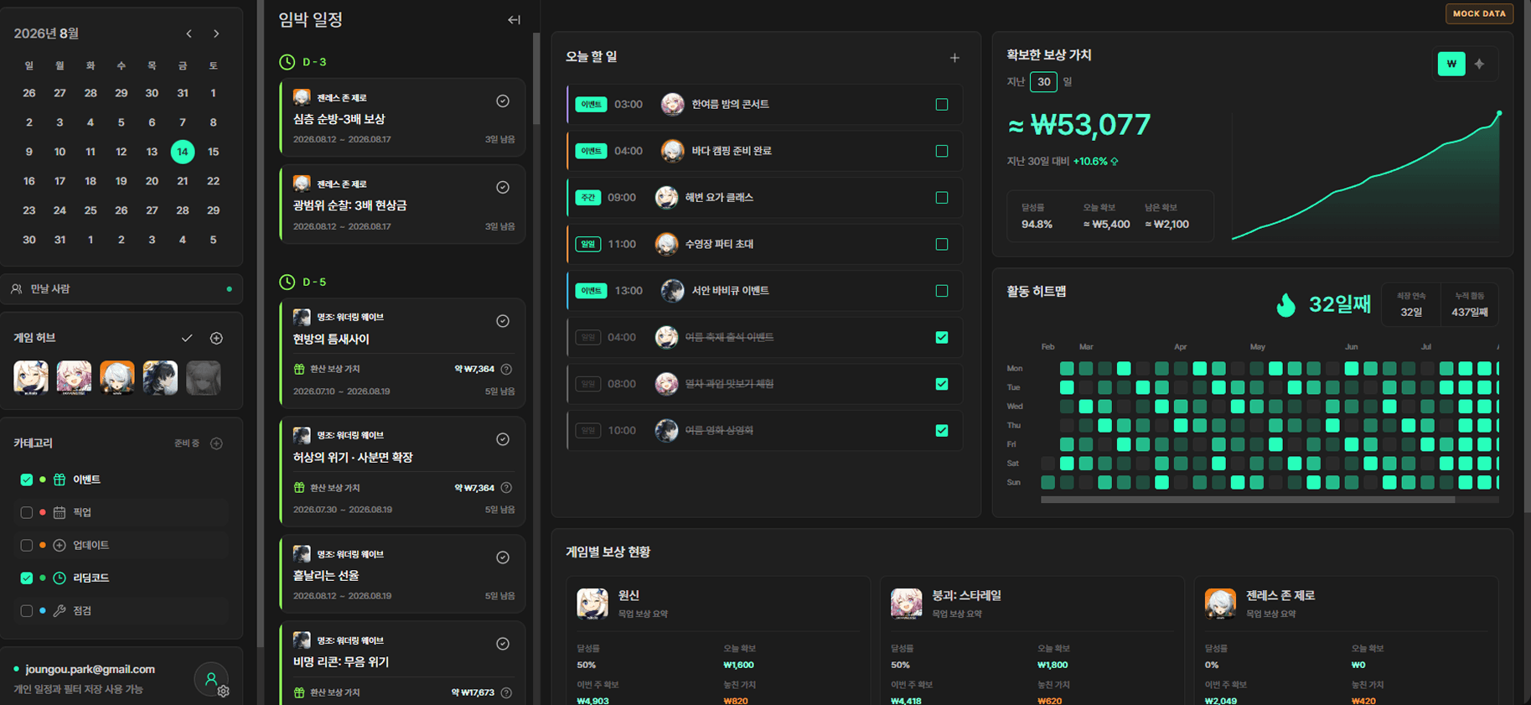Viewport: 1531px width, 705px height.
Task: Select the greyed-out fifth game avatar
Action: [204, 377]
